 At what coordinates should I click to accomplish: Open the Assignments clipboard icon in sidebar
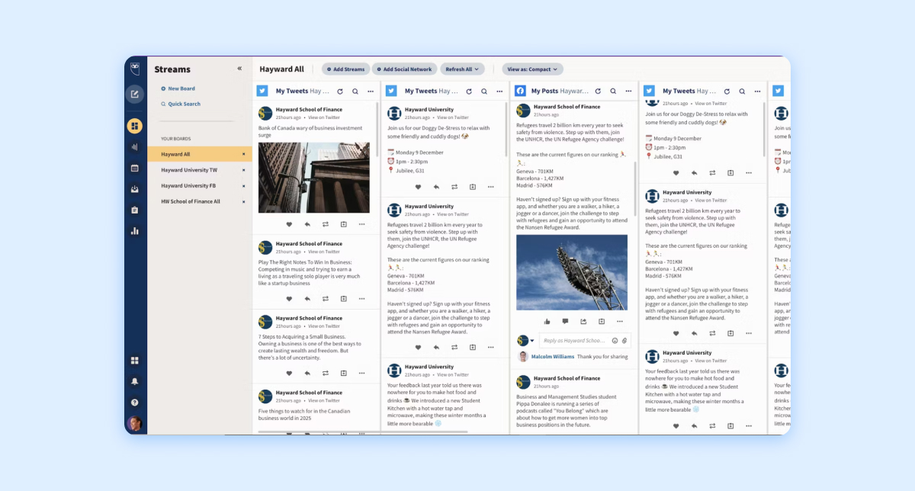click(135, 210)
